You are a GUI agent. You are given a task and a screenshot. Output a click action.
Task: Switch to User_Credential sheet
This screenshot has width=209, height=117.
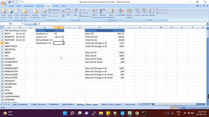[x=20, y=104]
